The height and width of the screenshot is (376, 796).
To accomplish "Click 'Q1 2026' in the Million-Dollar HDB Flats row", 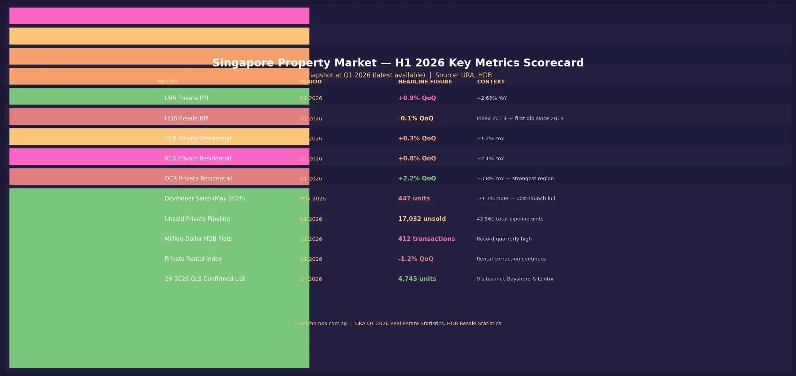I will click(x=311, y=239).
